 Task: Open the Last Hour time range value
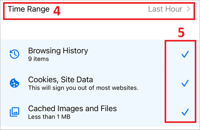pyautogui.click(x=165, y=9)
